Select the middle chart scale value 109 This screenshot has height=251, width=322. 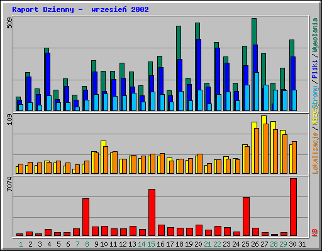point(9,120)
